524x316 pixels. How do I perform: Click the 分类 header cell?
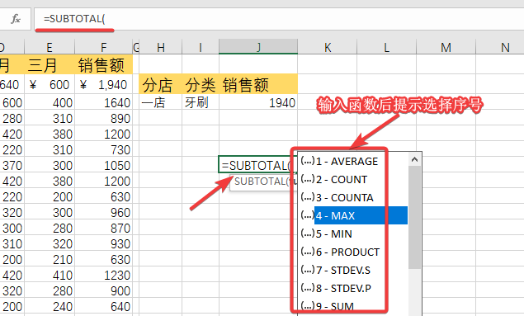[x=201, y=84]
